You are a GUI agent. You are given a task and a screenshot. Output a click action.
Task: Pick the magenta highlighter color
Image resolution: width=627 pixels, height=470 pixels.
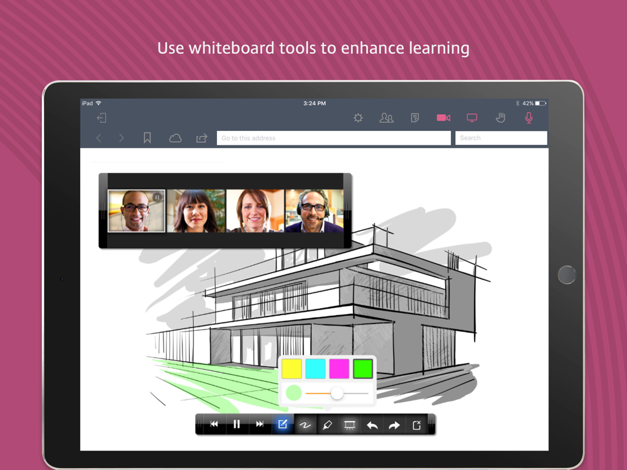(339, 368)
